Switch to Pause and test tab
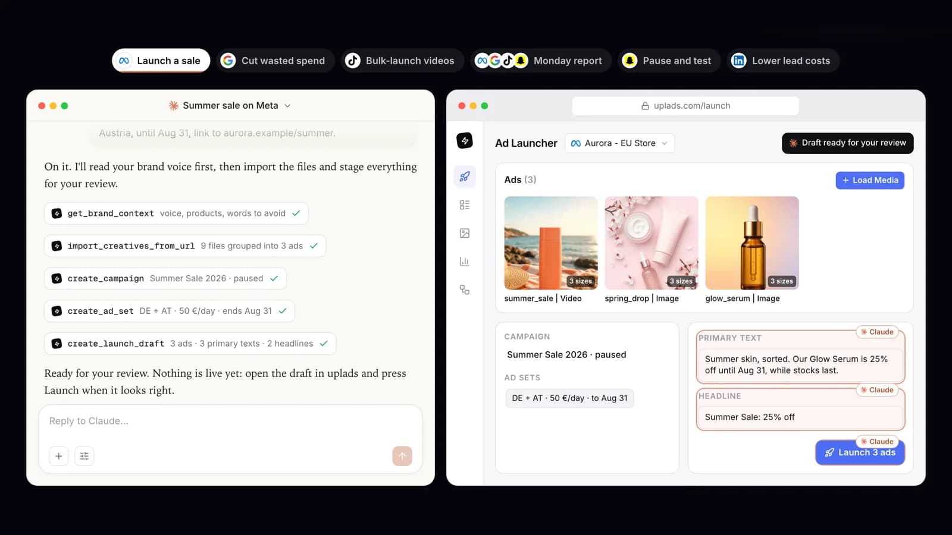 669,61
